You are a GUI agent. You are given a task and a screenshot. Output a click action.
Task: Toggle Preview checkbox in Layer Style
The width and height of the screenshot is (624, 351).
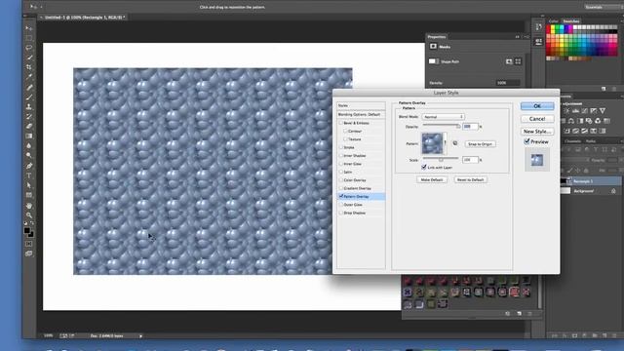coord(526,141)
